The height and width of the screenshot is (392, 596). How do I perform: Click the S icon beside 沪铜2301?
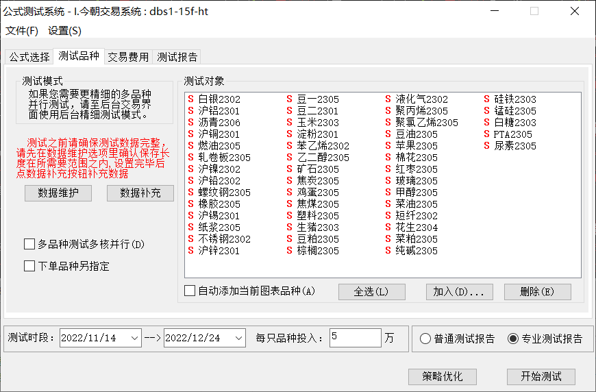(x=191, y=134)
